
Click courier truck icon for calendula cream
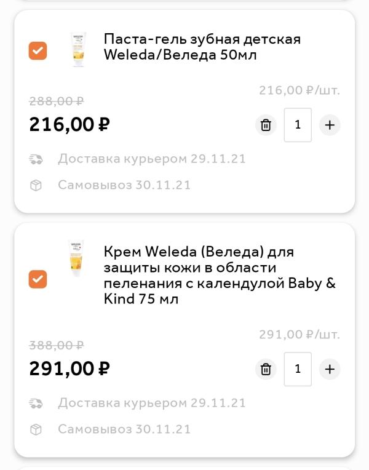tap(36, 403)
